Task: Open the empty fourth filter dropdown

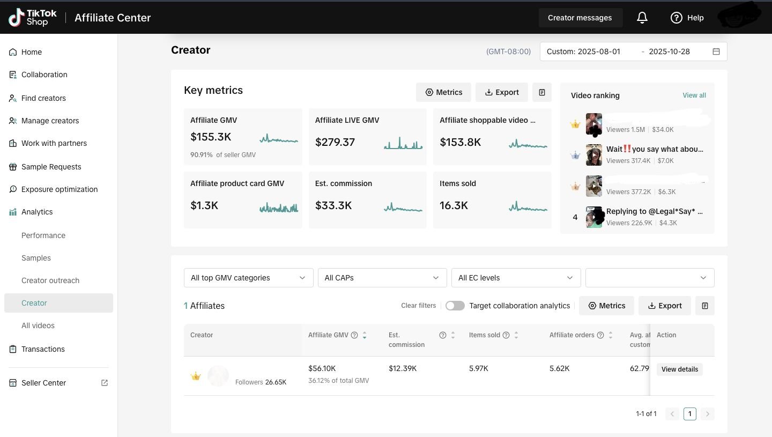Action: [x=649, y=278]
